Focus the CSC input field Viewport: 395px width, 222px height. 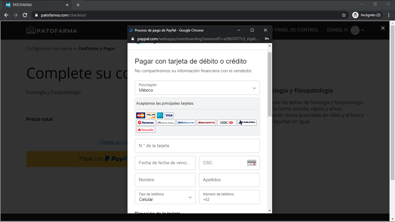tap(229, 163)
